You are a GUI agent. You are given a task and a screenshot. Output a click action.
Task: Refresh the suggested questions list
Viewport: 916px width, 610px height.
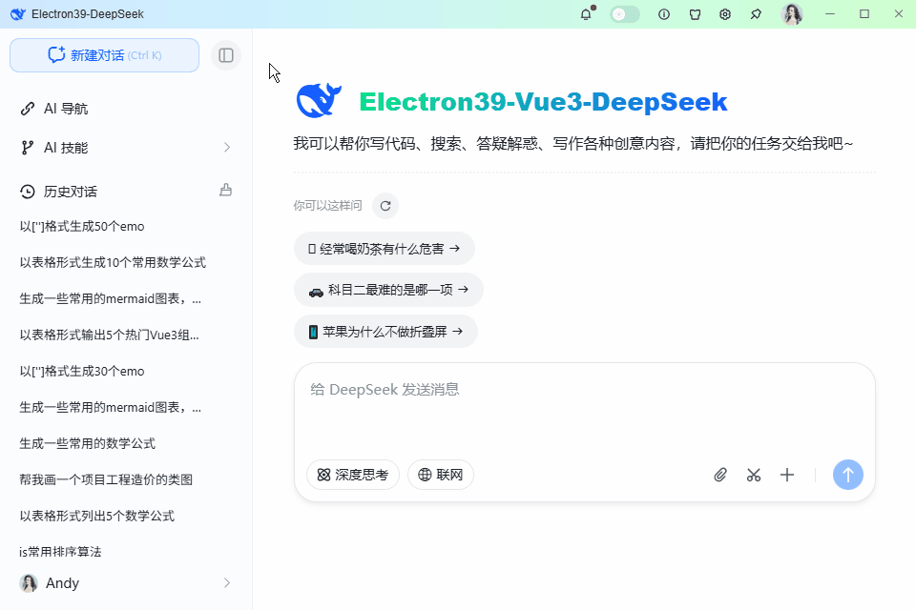pos(385,205)
